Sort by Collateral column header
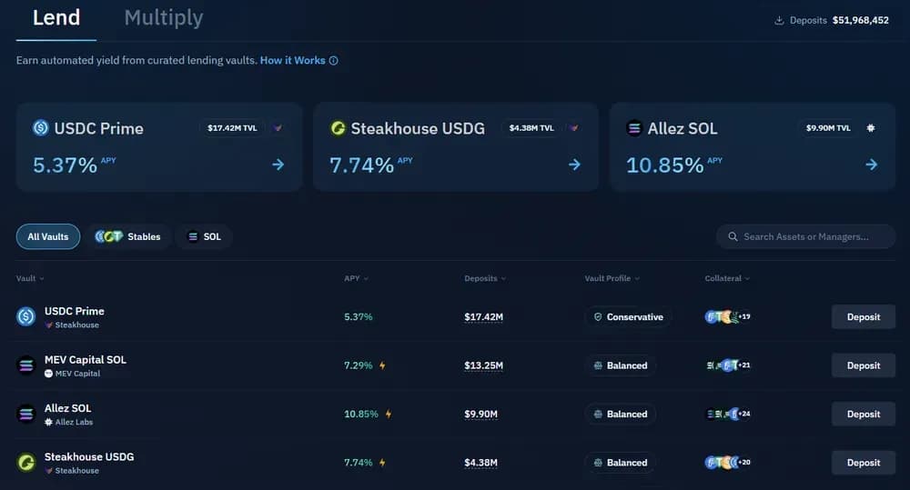This screenshot has width=910, height=490. click(727, 278)
